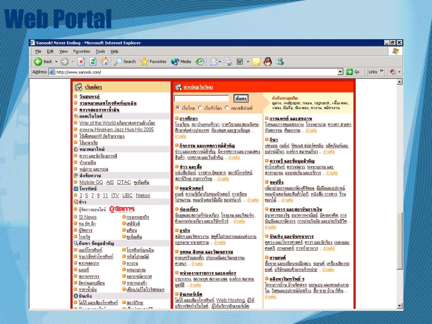Screen dimensions: 432x324
Task: Open the Back button history dropdown arrow
Action: coord(56,62)
